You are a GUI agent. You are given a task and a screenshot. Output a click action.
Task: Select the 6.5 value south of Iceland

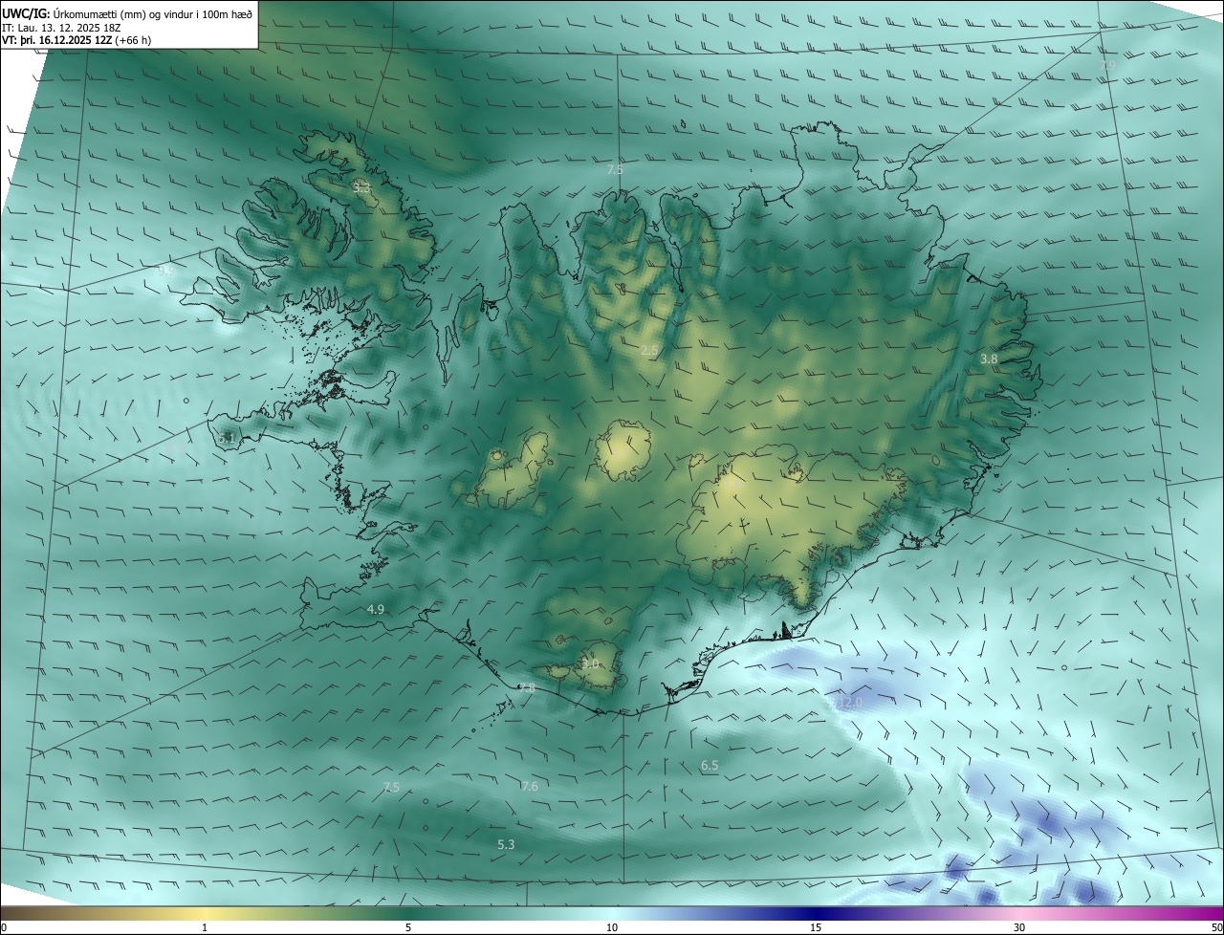click(x=710, y=766)
